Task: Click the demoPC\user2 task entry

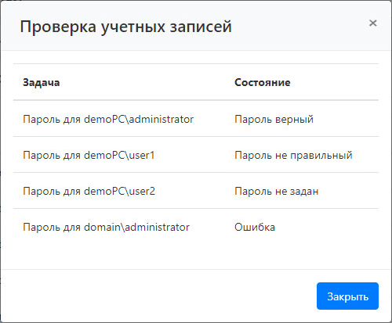Action: pyautogui.click(x=89, y=191)
